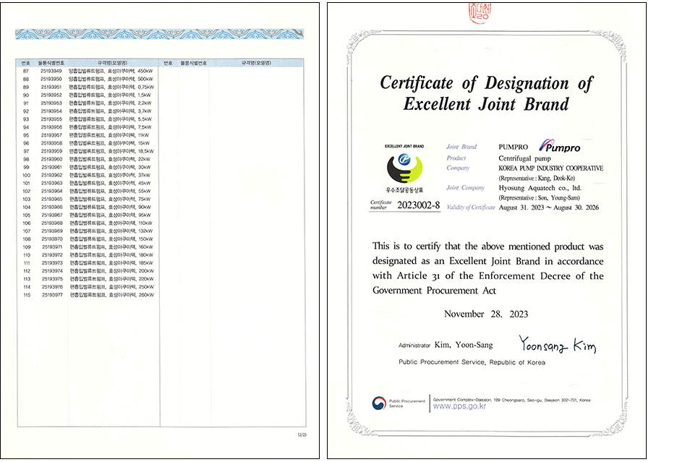Click the '번호' header of left column
The width and height of the screenshot is (677, 462).
[x=26, y=63]
